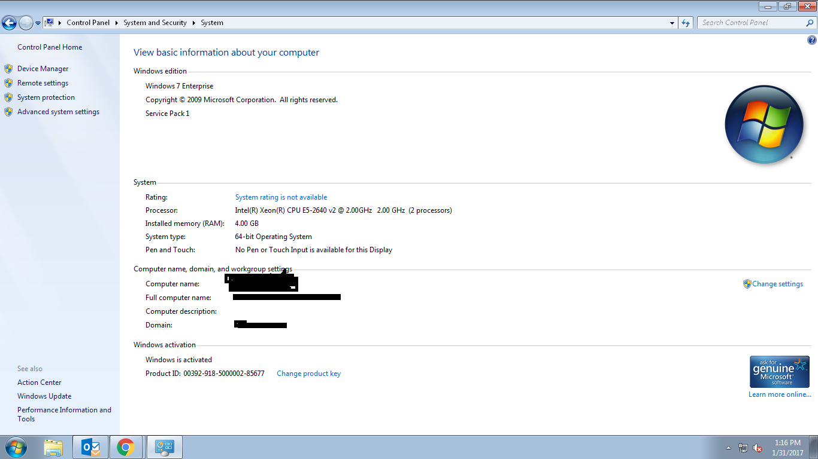The width and height of the screenshot is (818, 459).
Task: Click the Help question mark icon
Action: point(812,41)
